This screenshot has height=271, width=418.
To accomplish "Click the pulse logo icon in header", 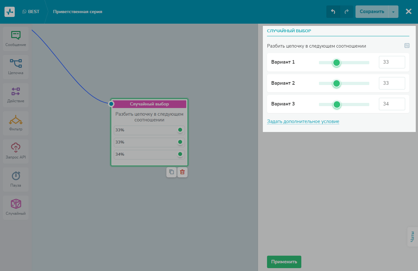I will [10, 12].
